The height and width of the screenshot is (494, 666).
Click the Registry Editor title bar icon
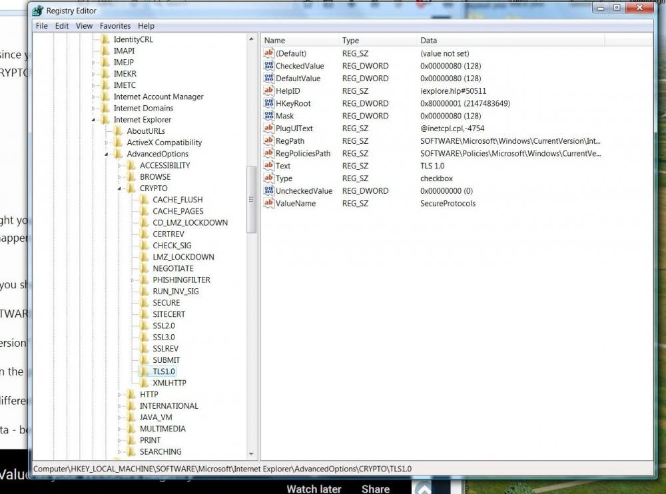point(39,11)
